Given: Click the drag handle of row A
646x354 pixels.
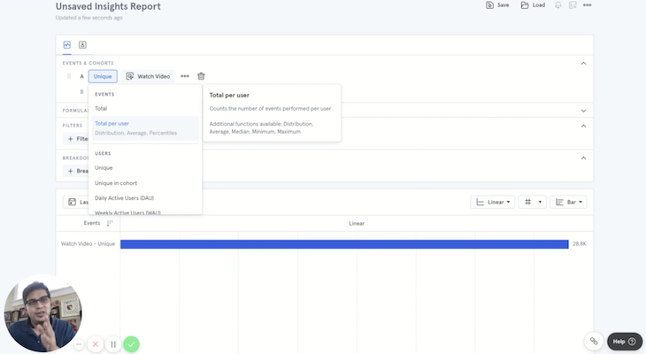Looking at the screenshot, I should (69, 76).
